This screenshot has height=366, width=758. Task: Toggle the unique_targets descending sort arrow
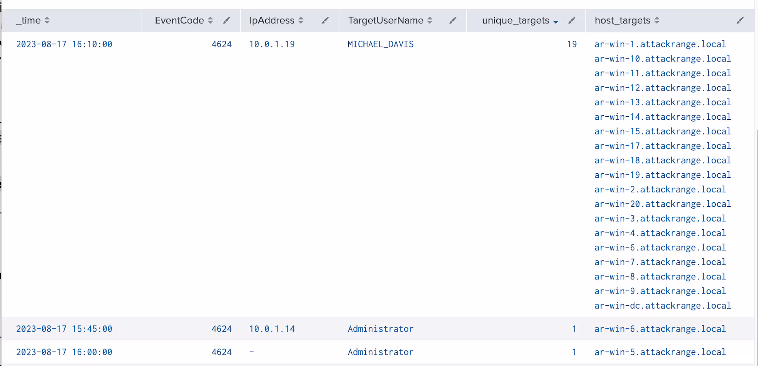556,22
